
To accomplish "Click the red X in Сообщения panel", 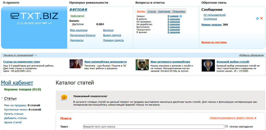I will tap(261, 18).
